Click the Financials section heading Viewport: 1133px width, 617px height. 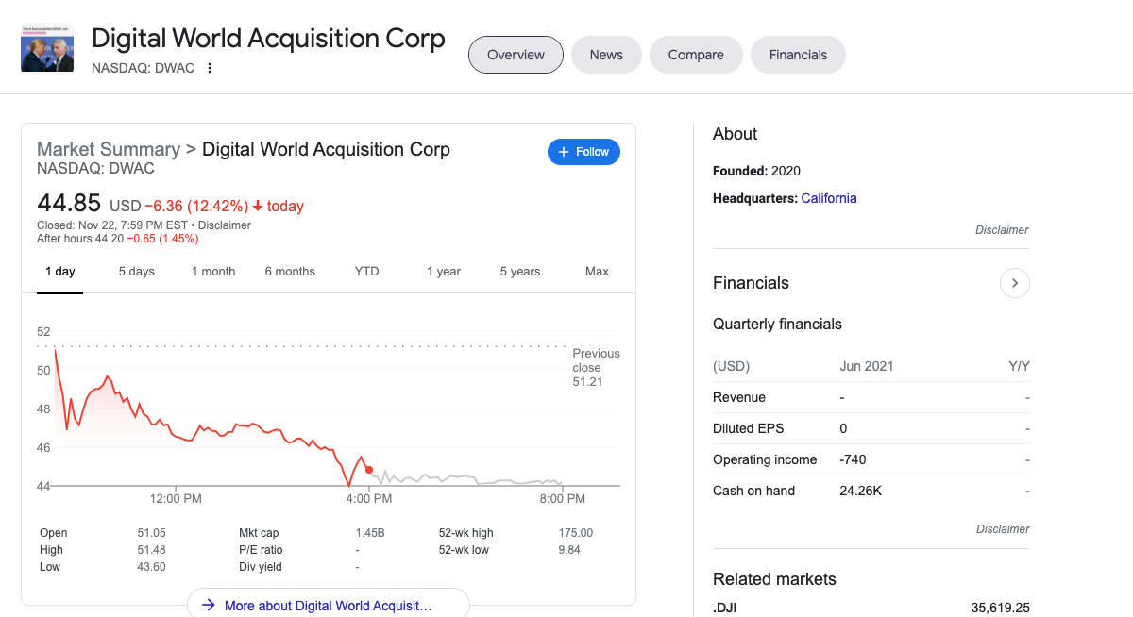click(751, 283)
